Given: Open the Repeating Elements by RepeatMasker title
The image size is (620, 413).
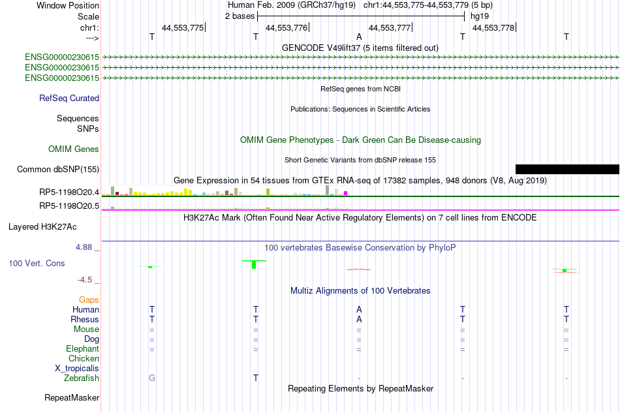Looking at the screenshot, I should [360, 388].
